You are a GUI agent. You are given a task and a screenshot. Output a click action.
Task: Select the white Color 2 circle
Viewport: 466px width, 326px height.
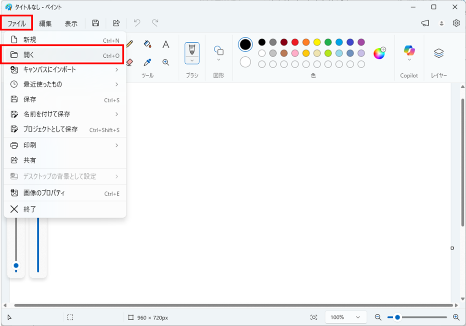(x=245, y=62)
